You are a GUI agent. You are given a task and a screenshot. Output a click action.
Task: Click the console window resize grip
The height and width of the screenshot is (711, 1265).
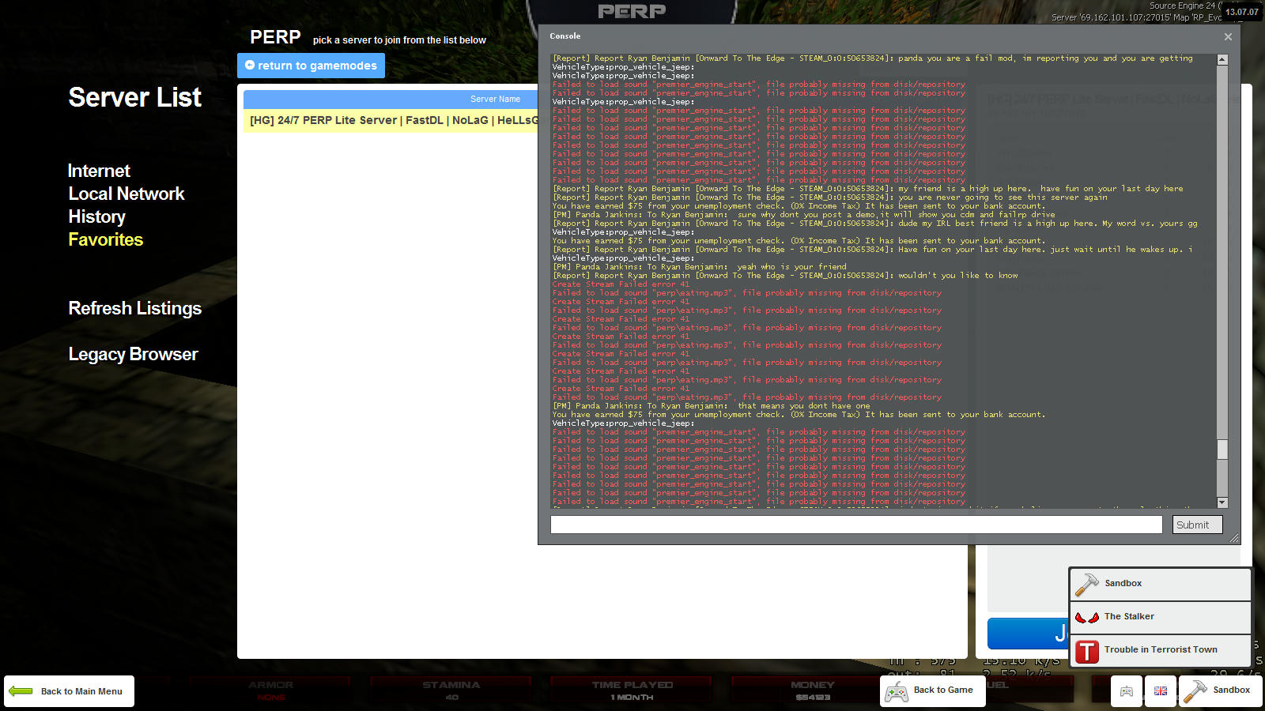[x=1234, y=538]
